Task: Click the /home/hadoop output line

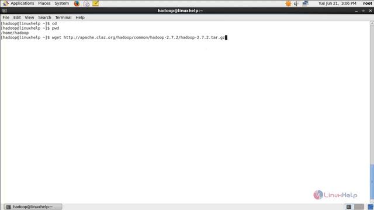Action: coord(15,33)
